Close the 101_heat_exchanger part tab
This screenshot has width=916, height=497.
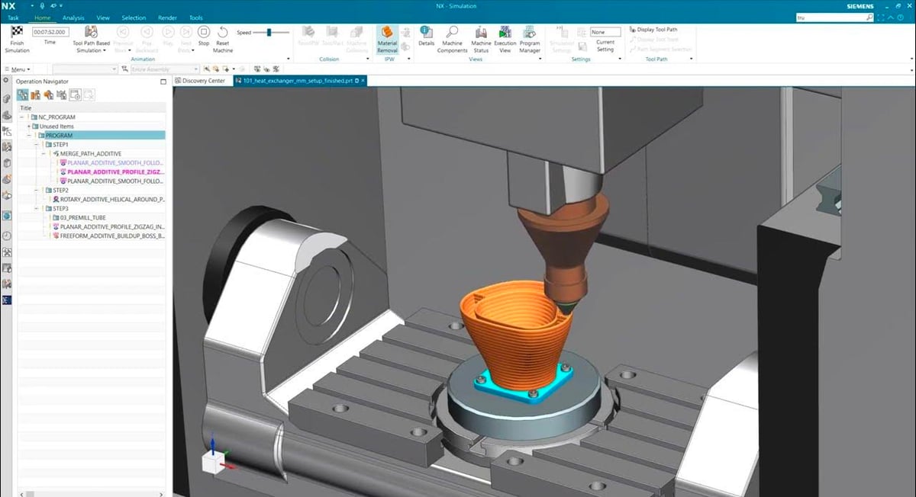click(x=363, y=80)
